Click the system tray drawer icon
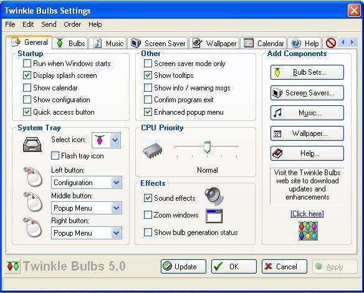This screenshot has height=293, width=364. coord(32,144)
